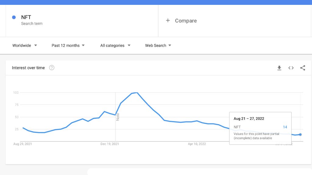Click the plus icon beside Compare

click(168, 21)
